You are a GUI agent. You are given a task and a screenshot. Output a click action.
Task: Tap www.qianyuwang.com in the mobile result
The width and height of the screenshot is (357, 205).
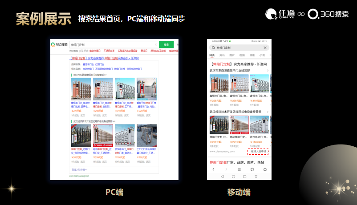pyautogui.click(x=222, y=152)
